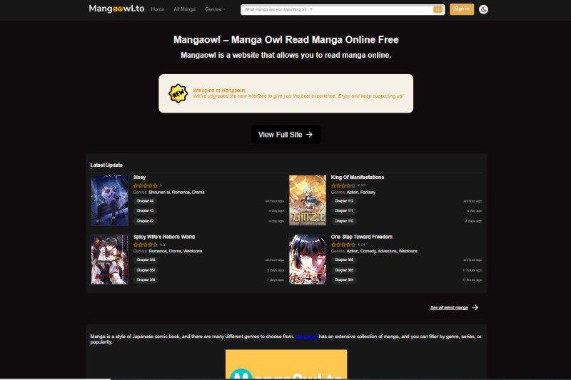Open Spicy Wife's Reborn World cover thumbnail
571x380 pixels.
pyautogui.click(x=109, y=260)
